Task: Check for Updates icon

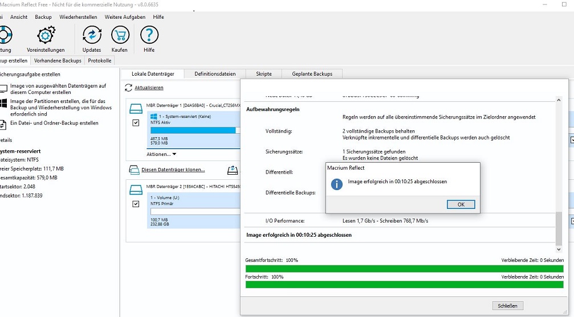Action: [x=92, y=35]
